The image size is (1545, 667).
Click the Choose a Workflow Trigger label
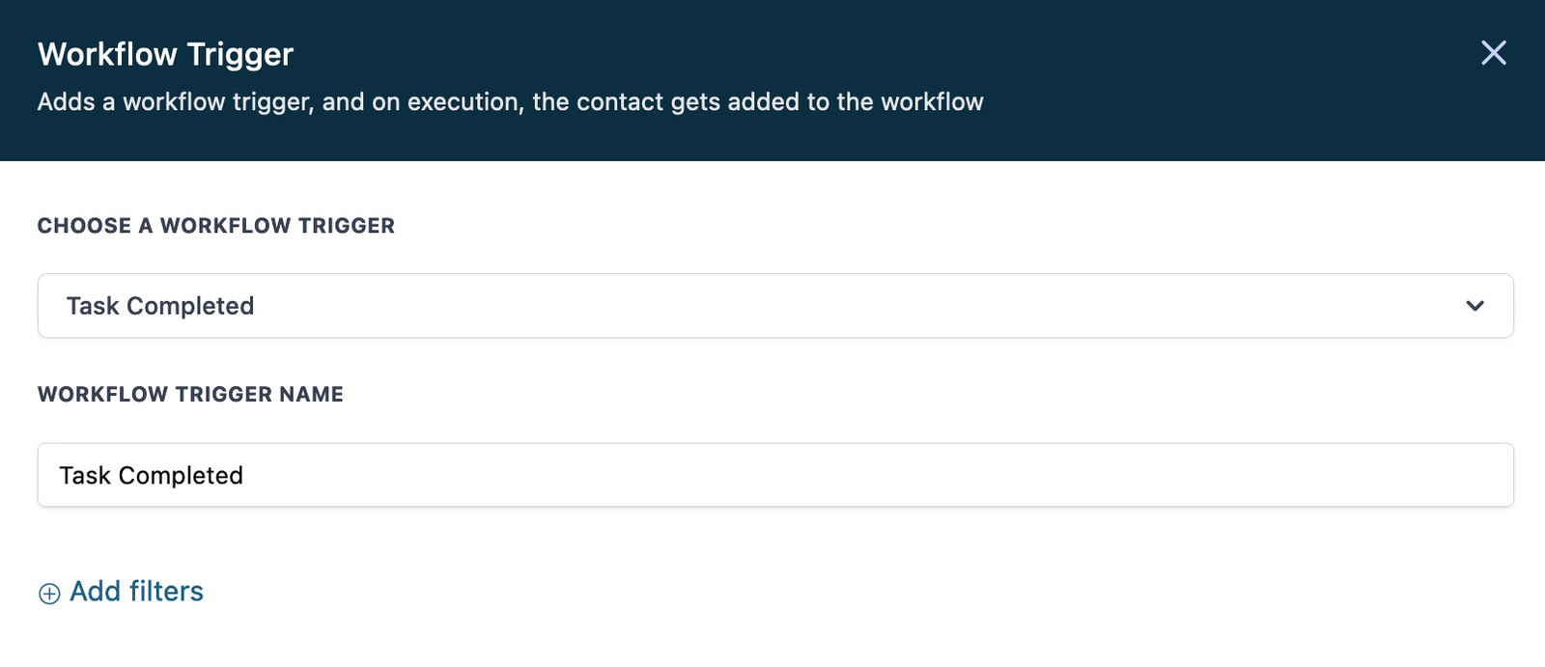point(215,226)
